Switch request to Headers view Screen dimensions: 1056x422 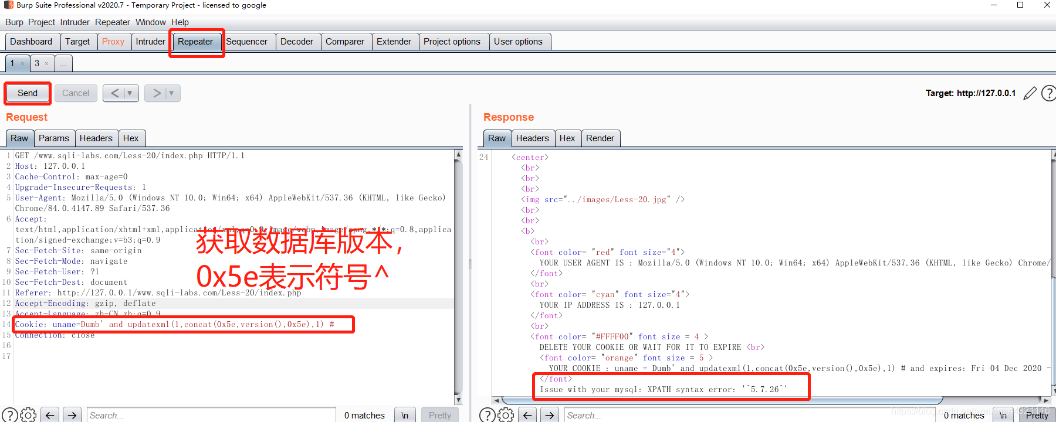pos(96,138)
